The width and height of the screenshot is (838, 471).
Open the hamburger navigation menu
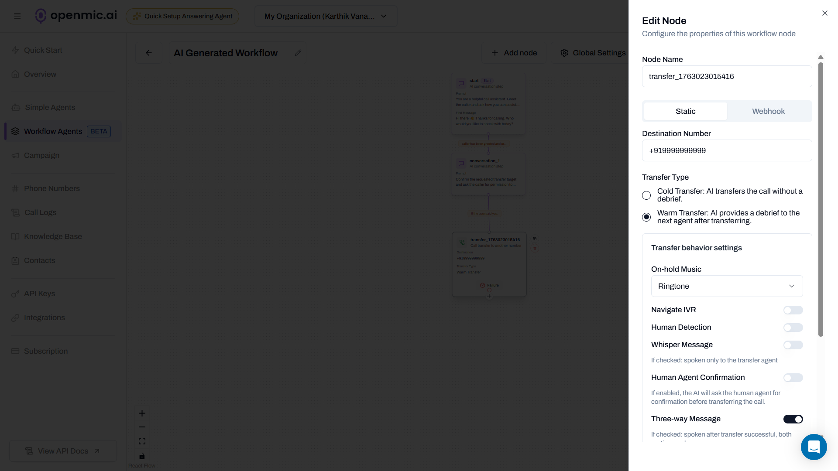pyautogui.click(x=17, y=16)
